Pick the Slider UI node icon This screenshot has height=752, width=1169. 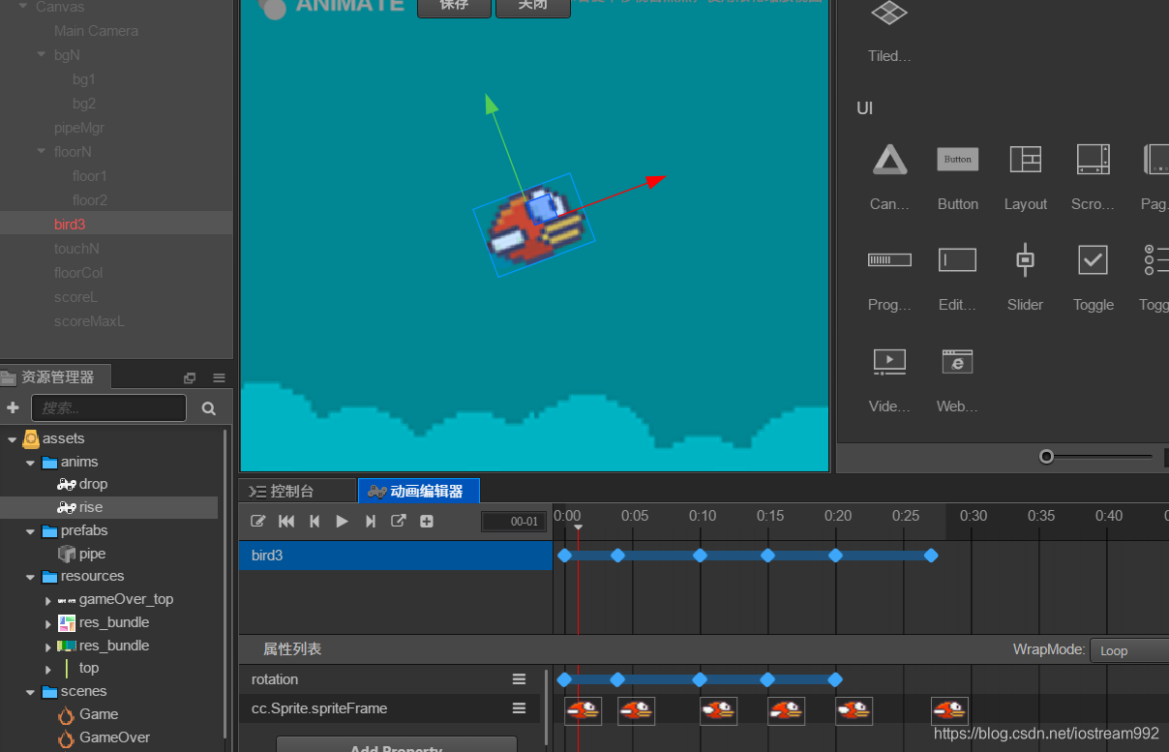[x=1026, y=259]
